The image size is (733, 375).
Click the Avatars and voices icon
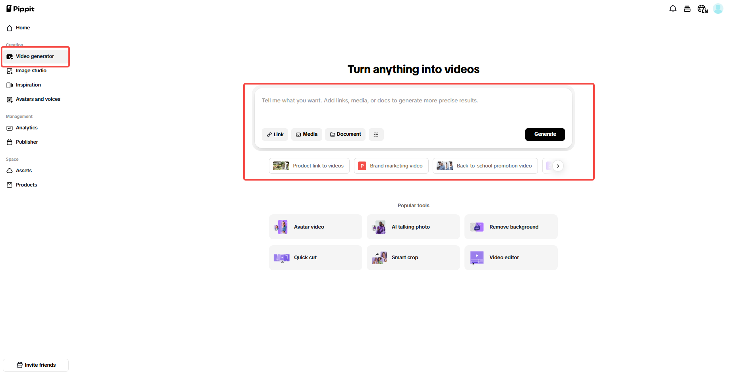(10, 100)
